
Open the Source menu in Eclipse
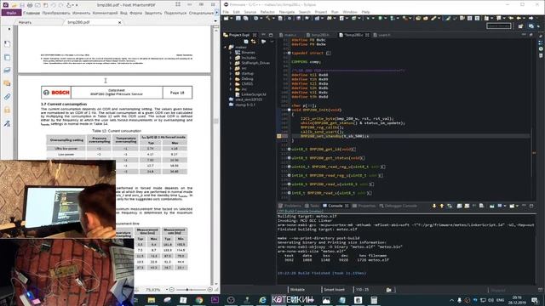[x=250, y=12]
